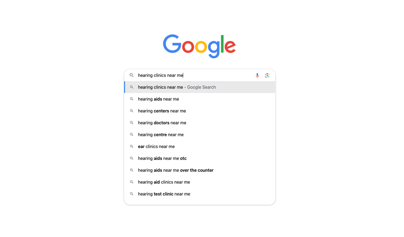Pick the "hearing aids near me otc" suggestion
The image size is (404, 237).
[x=162, y=158]
